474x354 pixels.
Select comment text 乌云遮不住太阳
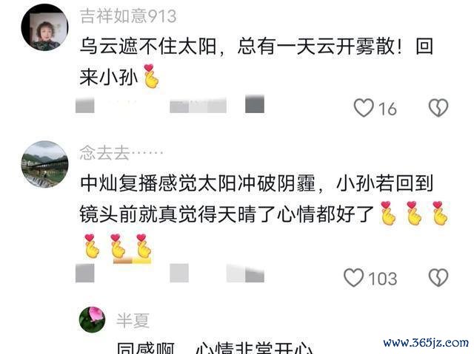tap(148, 47)
